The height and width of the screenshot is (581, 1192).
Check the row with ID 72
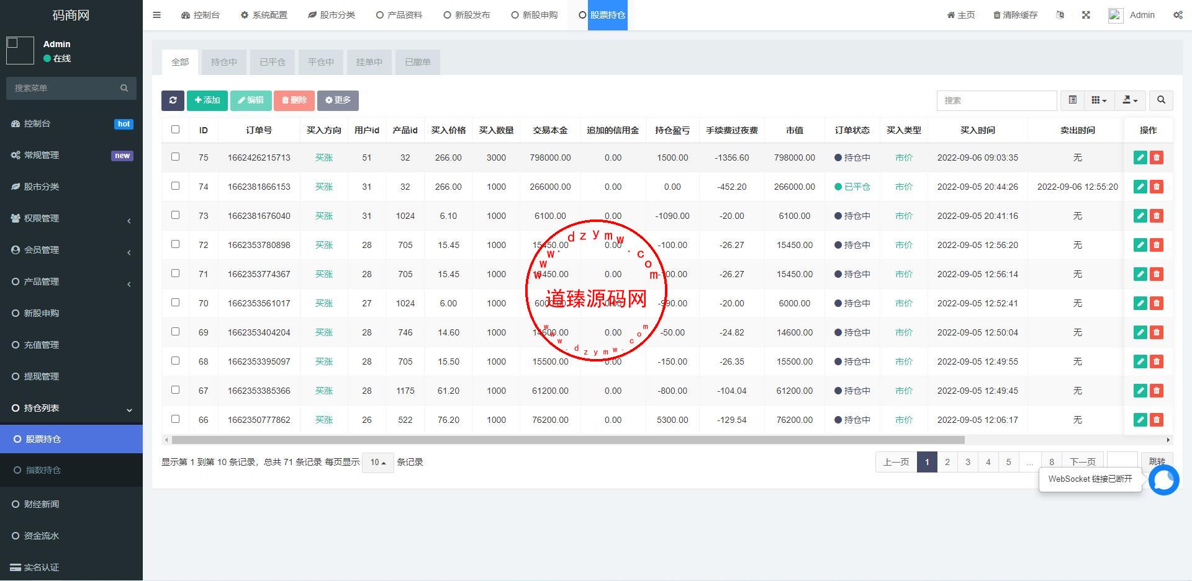click(x=175, y=244)
